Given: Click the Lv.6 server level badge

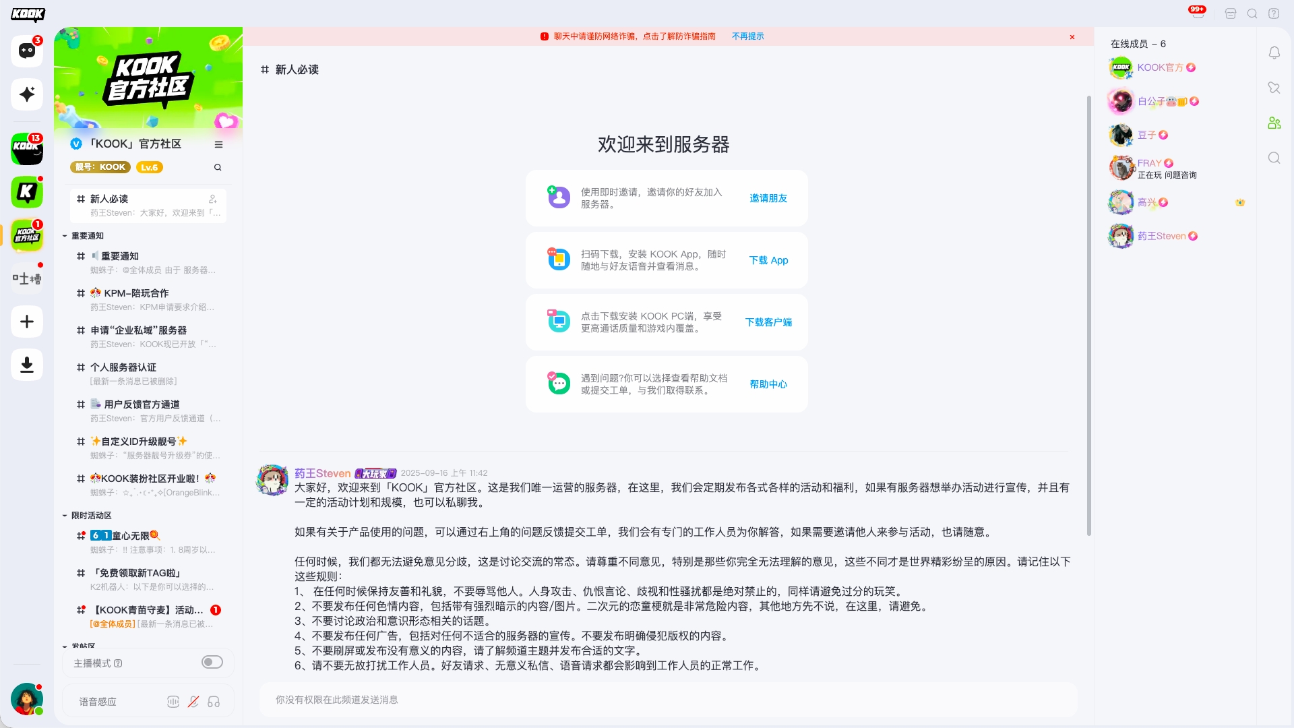Looking at the screenshot, I should click(x=150, y=167).
